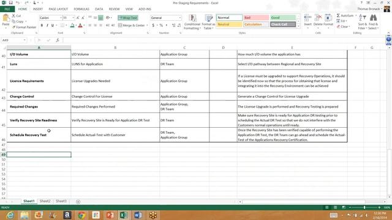Click Increase Decimal icon

pos(174,25)
